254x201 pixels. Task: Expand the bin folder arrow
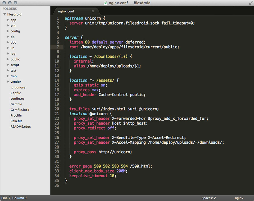click(8, 26)
